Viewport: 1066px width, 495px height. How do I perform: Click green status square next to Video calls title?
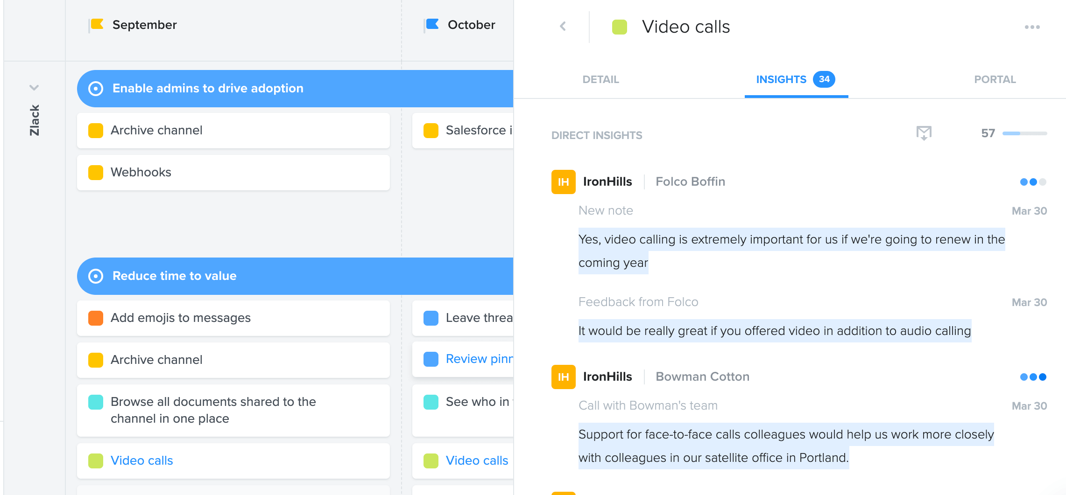coord(619,27)
